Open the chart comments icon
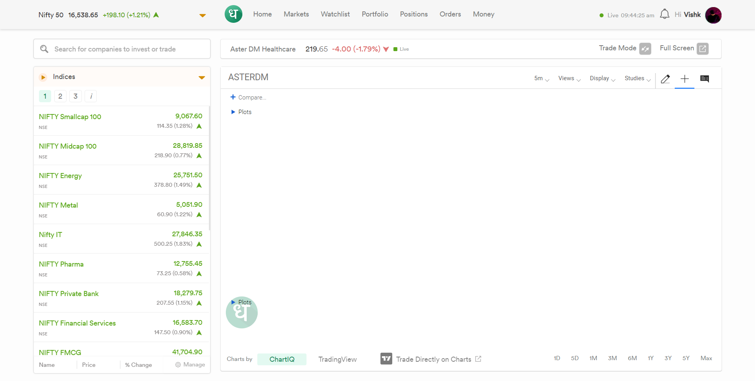 click(x=705, y=79)
